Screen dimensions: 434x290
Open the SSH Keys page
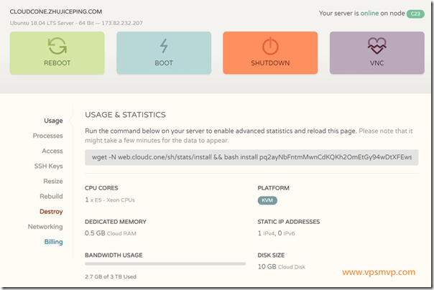[x=49, y=166]
